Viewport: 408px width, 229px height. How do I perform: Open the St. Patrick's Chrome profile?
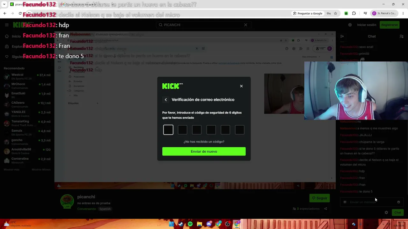point(384,13)
